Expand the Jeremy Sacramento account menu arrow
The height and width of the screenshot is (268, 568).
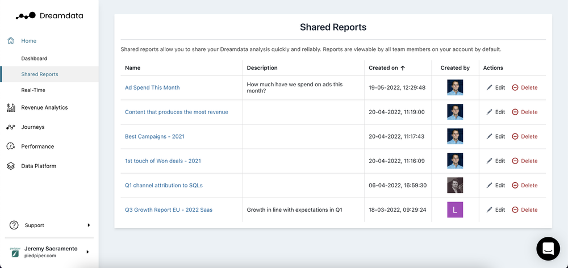[x=87, y=252]
